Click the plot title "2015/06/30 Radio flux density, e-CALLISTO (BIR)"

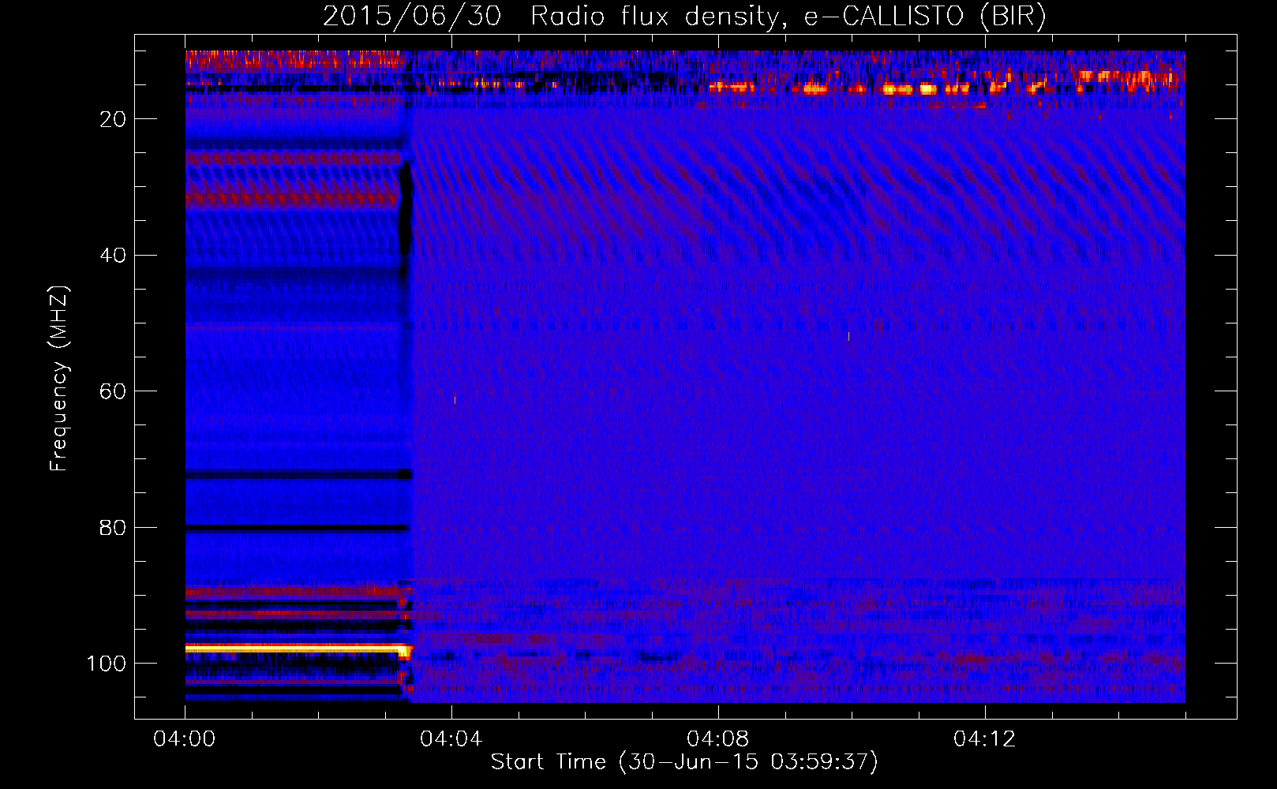coord(684,17)
